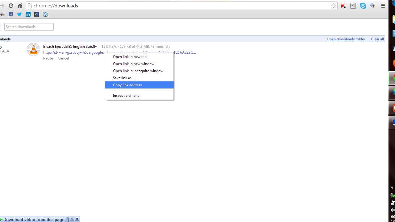Screen dimensions: 395x222
Task: Click inside the Search downloads field
Action: coord(29,27)
